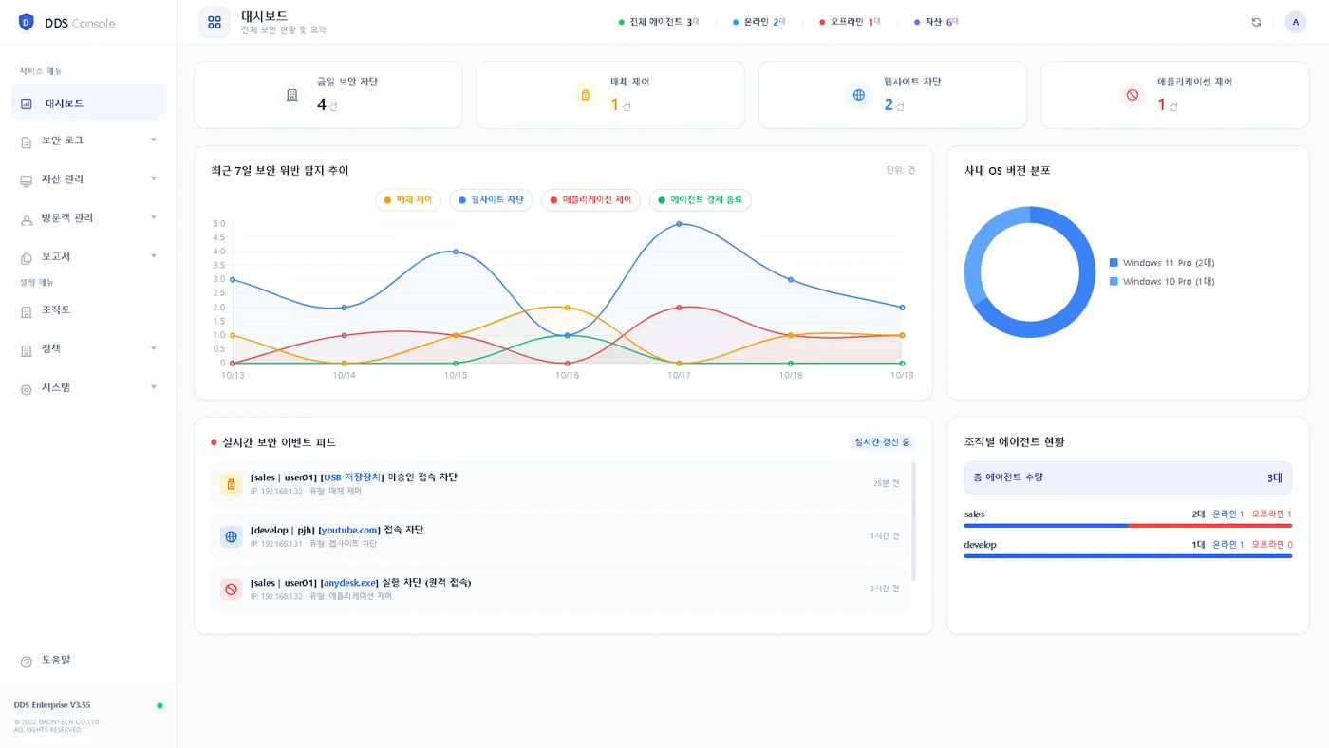Click the develop agent status progress bar
The image size is (1329, 748).
pyautogui.click(x=1128, y=556)
